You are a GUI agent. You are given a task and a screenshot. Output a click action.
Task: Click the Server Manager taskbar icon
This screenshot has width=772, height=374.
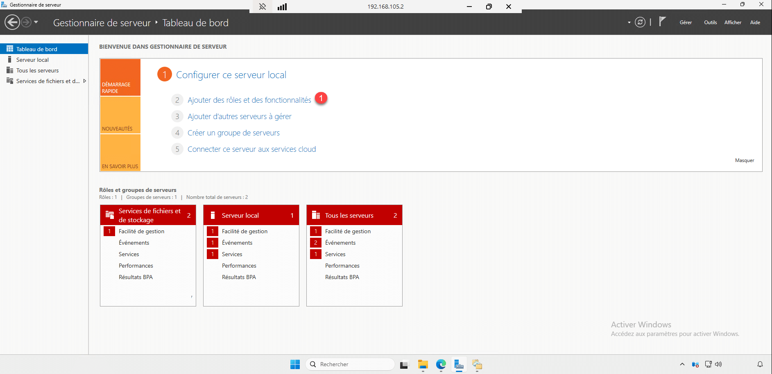[x=459, y=364]
